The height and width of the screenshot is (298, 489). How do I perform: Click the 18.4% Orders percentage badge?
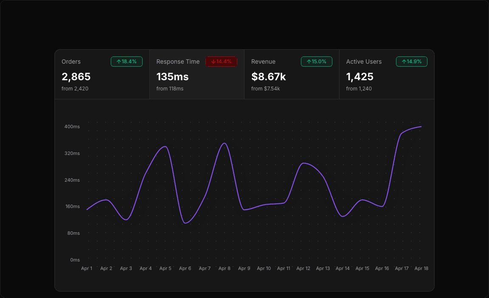coord(126,62)
